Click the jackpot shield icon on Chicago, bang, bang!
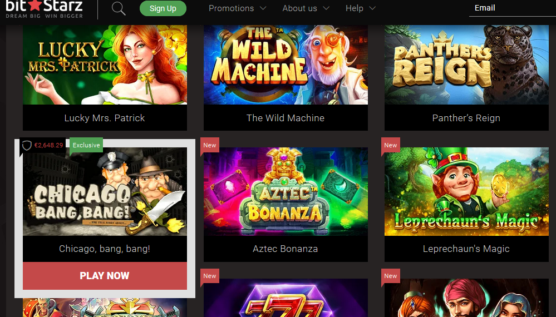Image resolution: width=556 pixels, height=317 pixels. coord(27,145)
